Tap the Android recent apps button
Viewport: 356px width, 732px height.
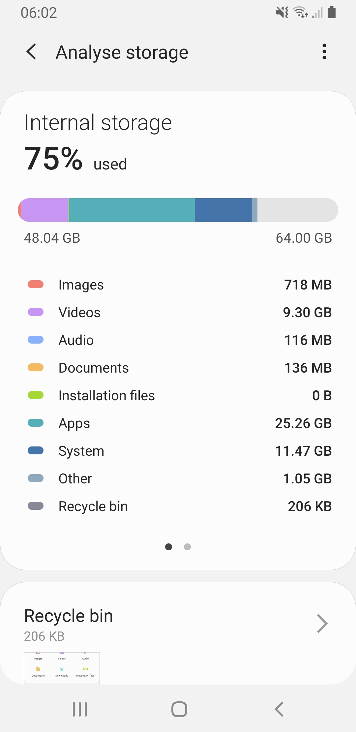point(80,709)
